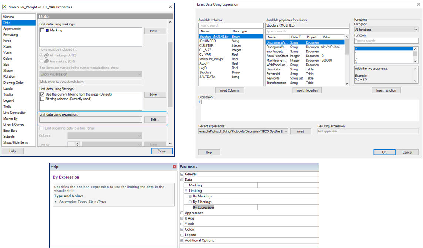
Task: Close the Help panel with red X
Action: tap(175, 167)
